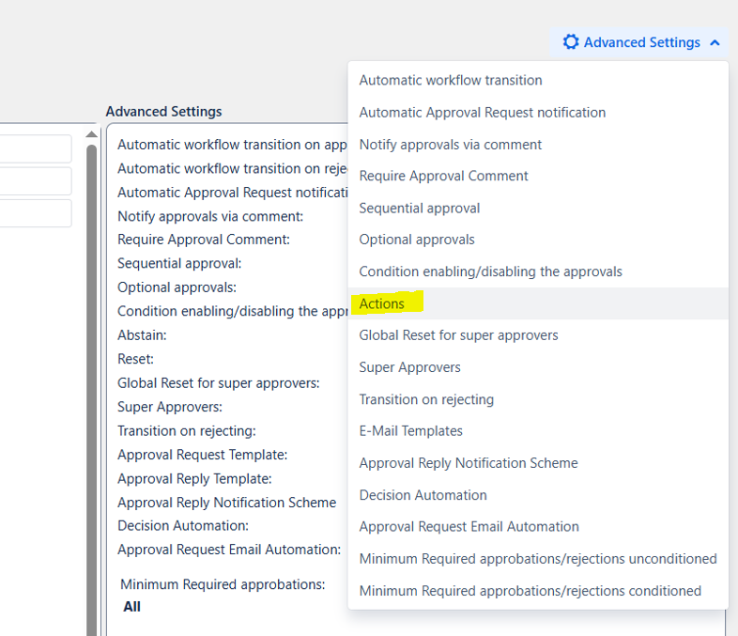Select Notify approvals via comment
Viewport: 738px width, 636px height.
(x=450, y=145)
